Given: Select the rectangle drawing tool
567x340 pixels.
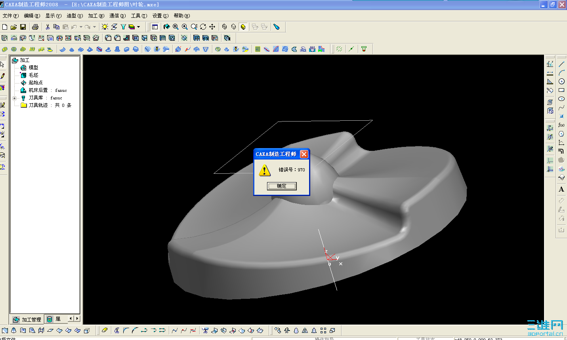Looking at the screenshot, I should coord(561,90).
